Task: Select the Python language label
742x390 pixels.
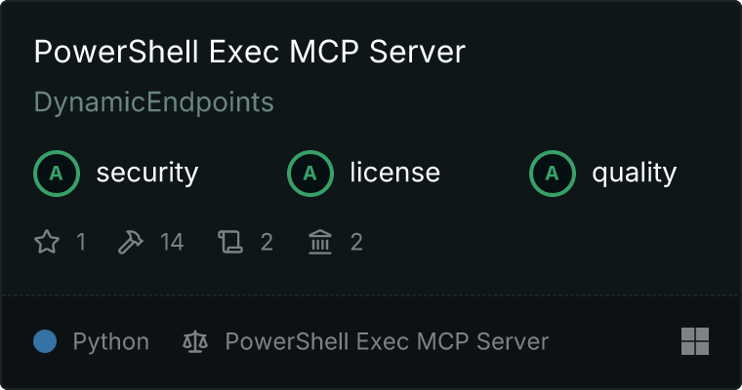Action: coord(110,342)
